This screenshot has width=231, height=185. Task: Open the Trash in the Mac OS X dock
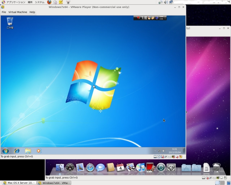217,168
